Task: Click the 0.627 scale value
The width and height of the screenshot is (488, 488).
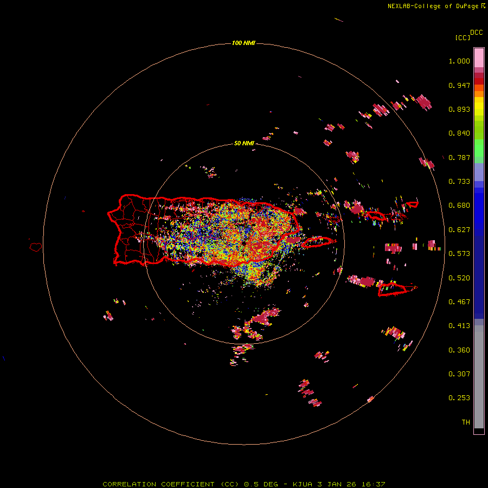Action: [x=459, y=230]
